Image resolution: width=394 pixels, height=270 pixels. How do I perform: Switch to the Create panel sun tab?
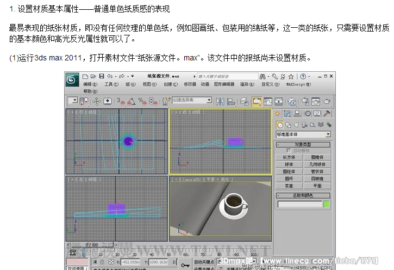pos(277,114)
